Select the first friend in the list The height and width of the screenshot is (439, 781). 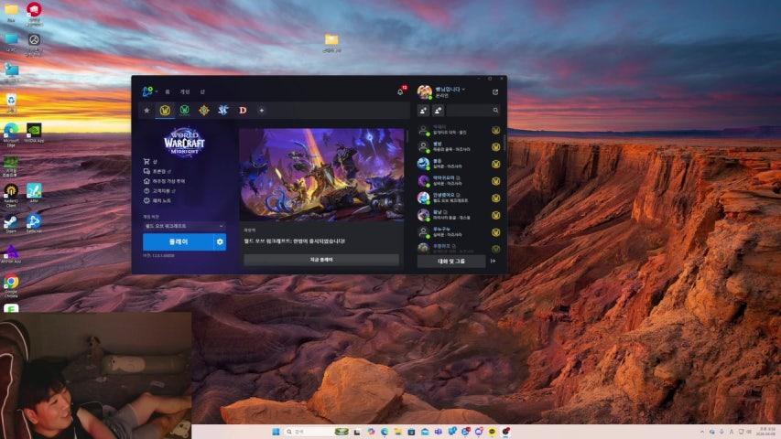[460, 130]
